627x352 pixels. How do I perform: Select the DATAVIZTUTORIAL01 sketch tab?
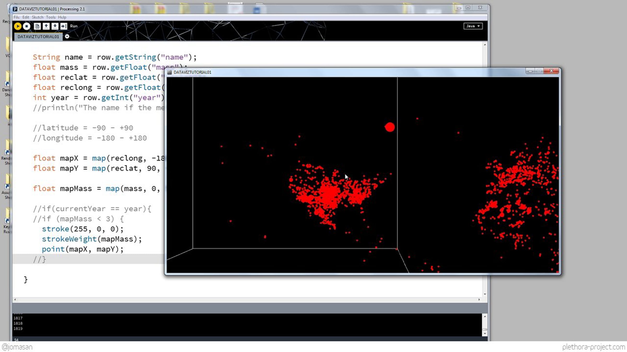click(x=38, y=37)
